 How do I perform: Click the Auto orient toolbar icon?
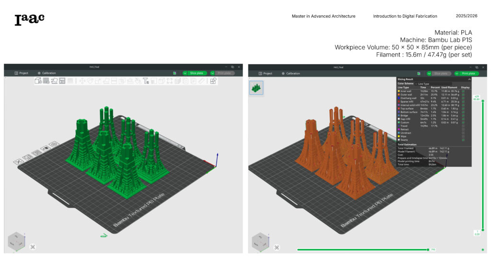click(54, 81)
